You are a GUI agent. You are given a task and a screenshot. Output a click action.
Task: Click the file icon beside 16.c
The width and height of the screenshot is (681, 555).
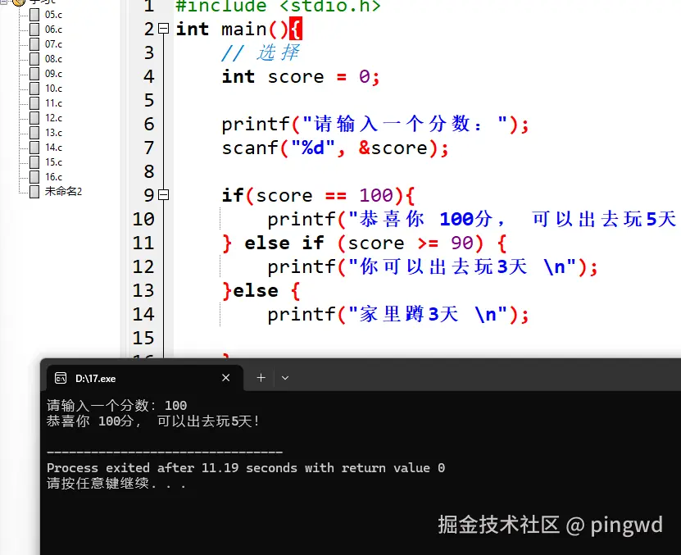tap(34, 177)
